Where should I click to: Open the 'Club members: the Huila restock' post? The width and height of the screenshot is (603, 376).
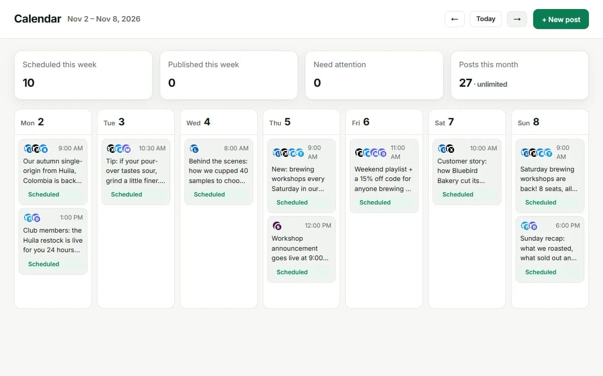click(x=53, y=241)
